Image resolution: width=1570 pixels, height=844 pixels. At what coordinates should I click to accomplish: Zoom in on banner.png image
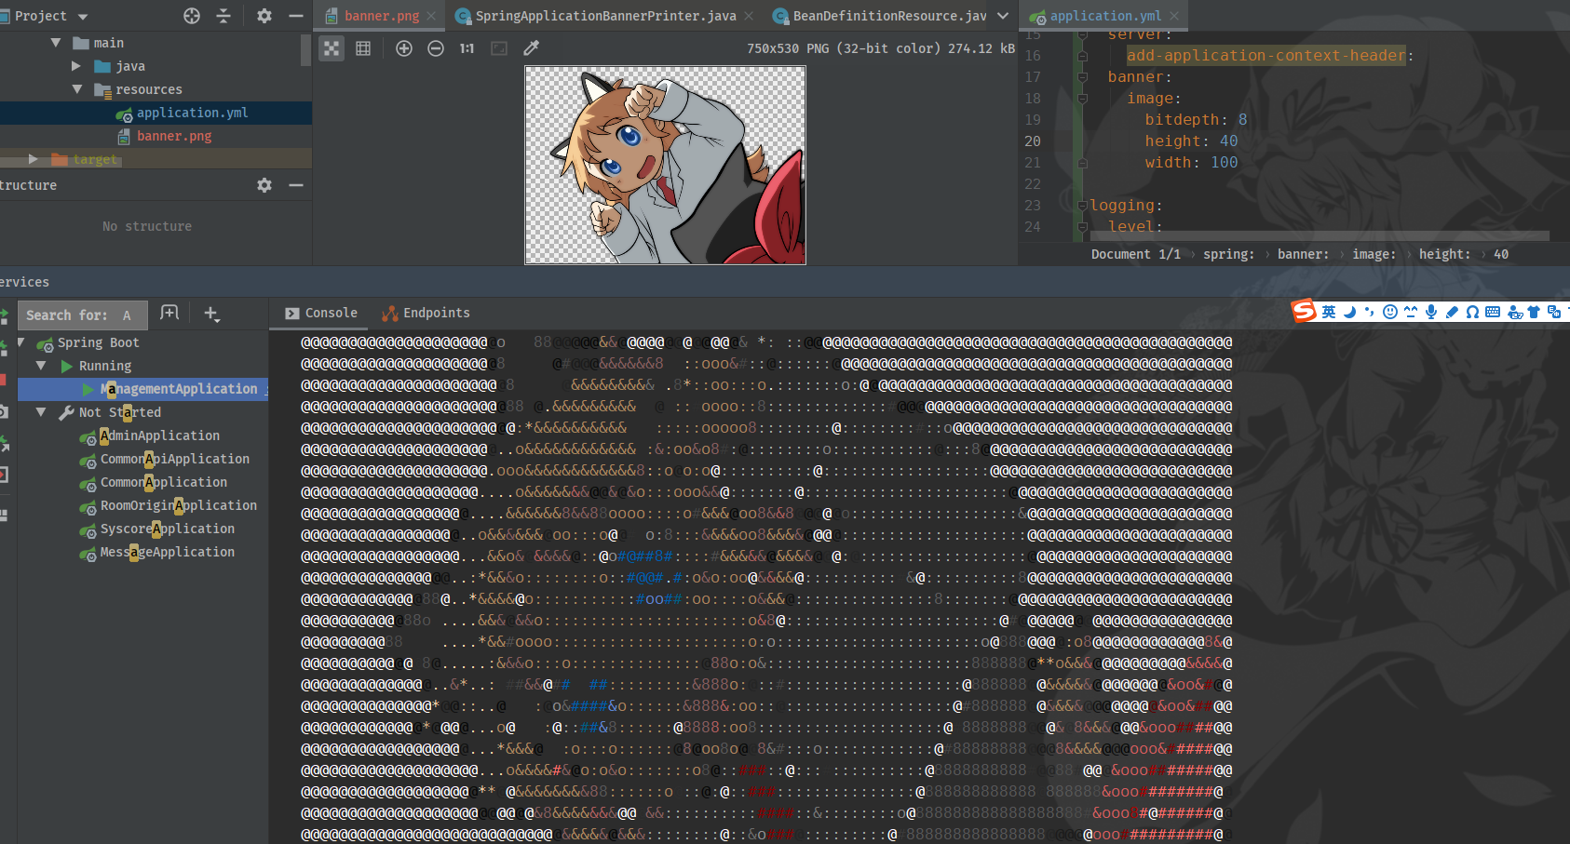coord(404,48)
